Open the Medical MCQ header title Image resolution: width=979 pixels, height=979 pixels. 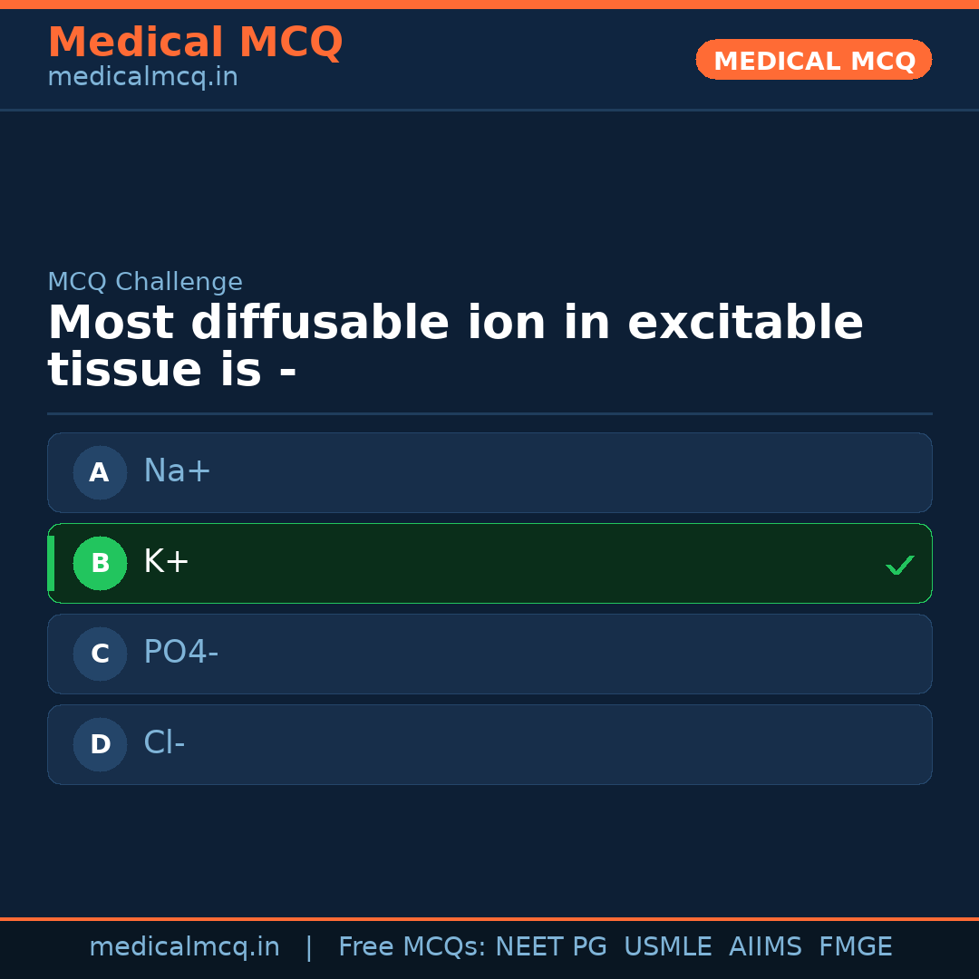(x=195, y=43)
